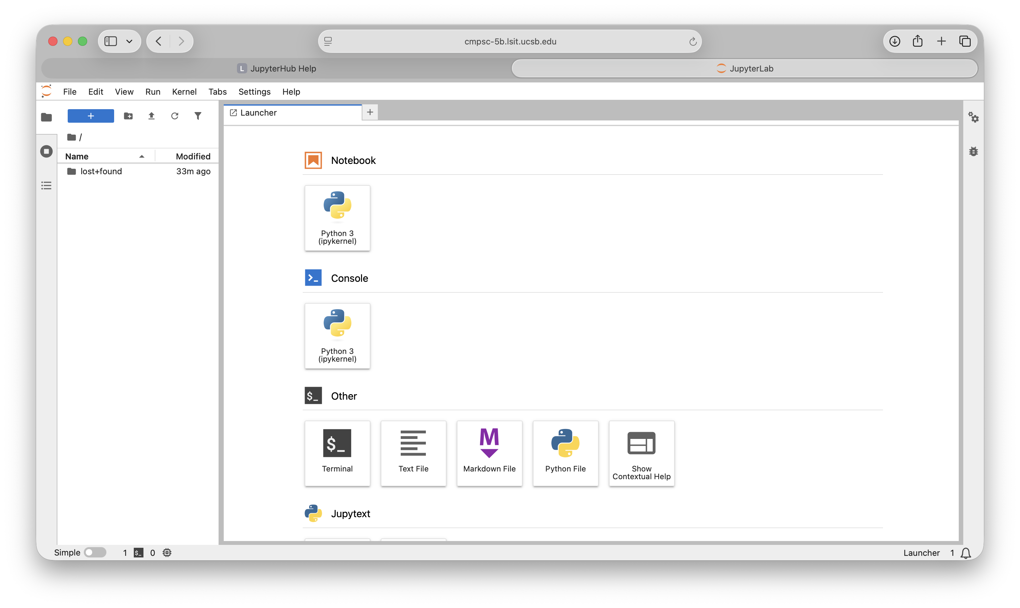This screenshot has width=1020, height=608.
Task: Create a new folder in the file browser
Action: 128,116
